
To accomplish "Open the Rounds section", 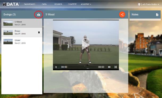I will [x=58, y=4].
